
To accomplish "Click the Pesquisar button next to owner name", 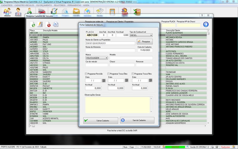I will (x=145, y=41).
